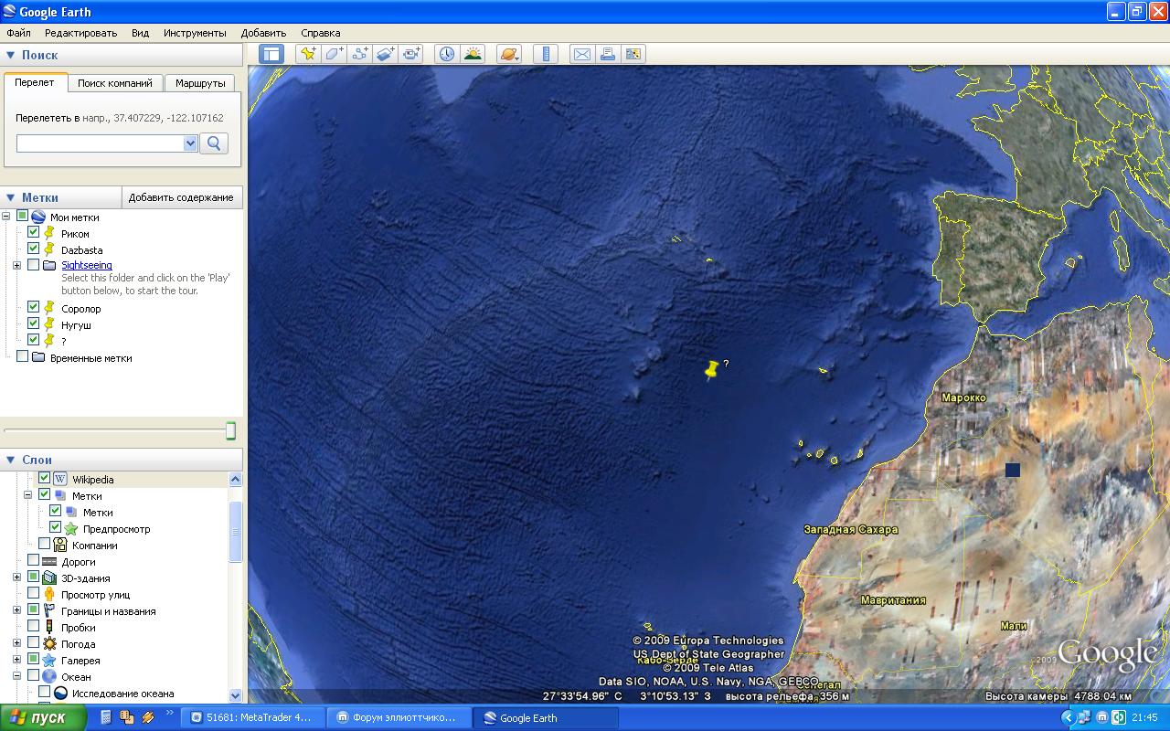Viewport: 1170px width, 731px height.
Task: Toggle the sidebar panel button
Action: (271, 54)
